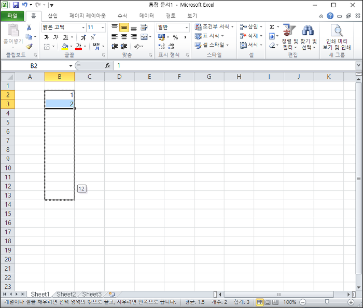Switch to Page Layout view in the status bar
The height and width of the screenshot is (308, 363).
tap(268, 302)
